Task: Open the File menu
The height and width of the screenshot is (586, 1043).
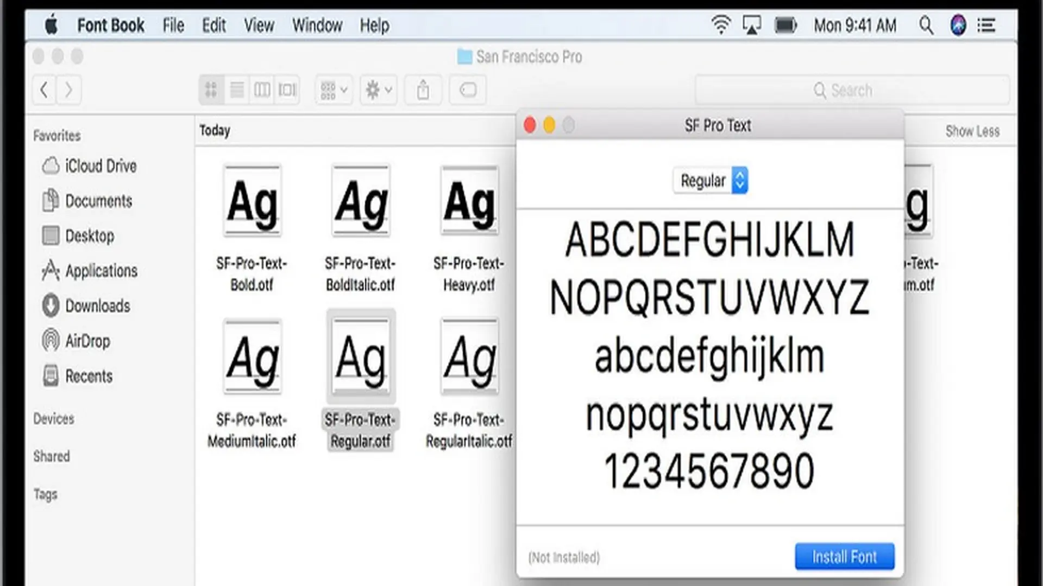Action: point(173,26)
